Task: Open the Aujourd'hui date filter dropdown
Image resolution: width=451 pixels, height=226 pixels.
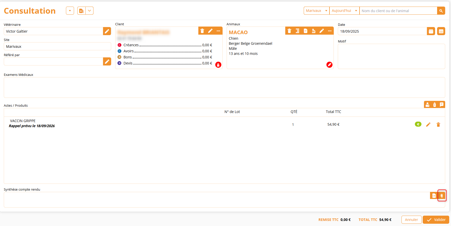Action: pos(344,11)
